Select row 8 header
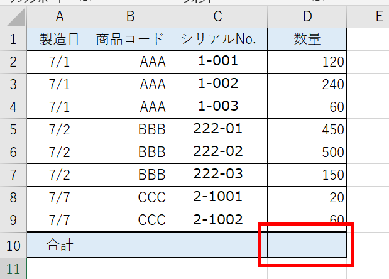 coord(13,198)
